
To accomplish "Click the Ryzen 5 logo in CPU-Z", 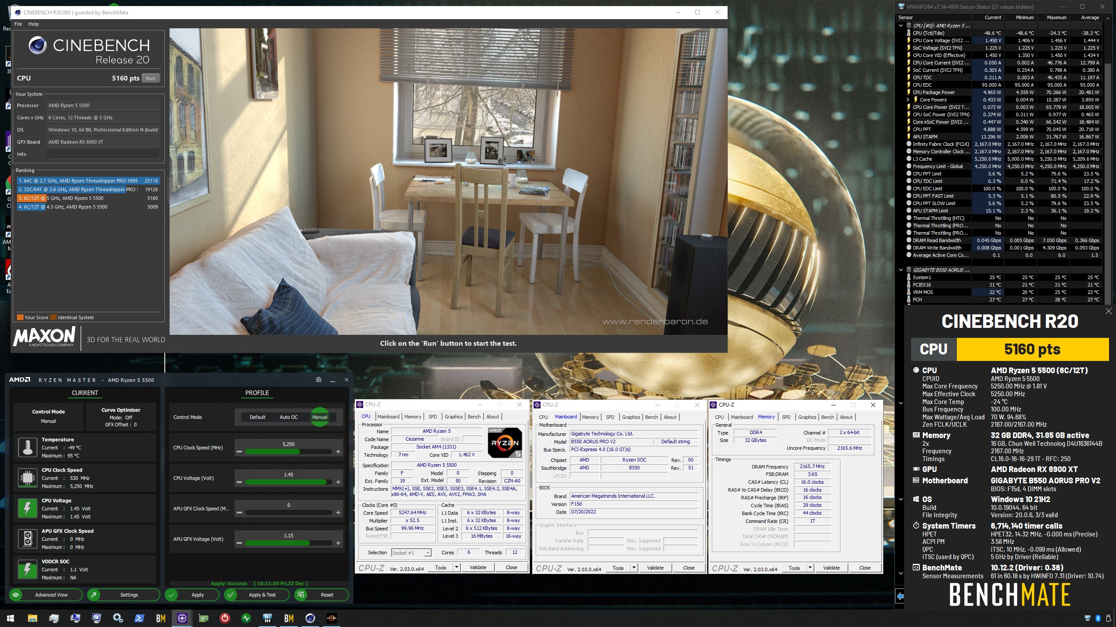I will coord(504,442).
